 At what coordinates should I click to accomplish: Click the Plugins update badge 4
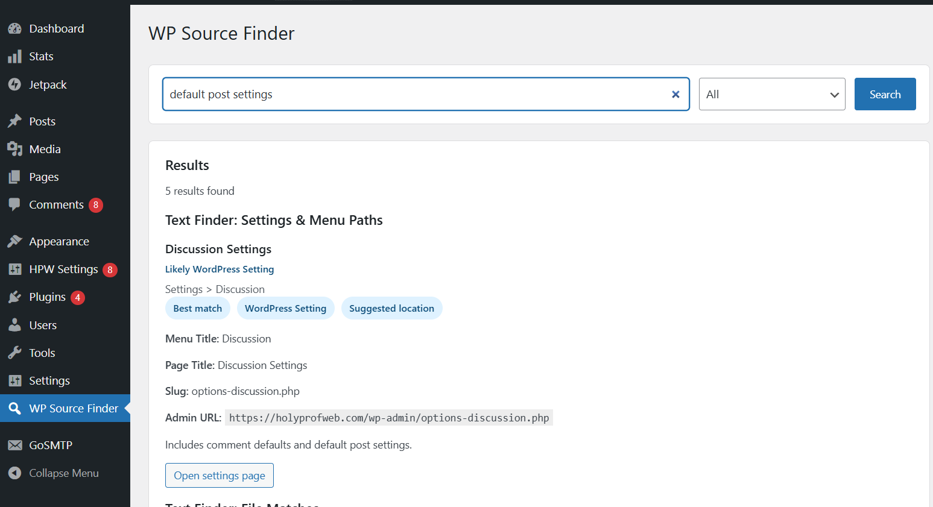click(x=78, y=297)
